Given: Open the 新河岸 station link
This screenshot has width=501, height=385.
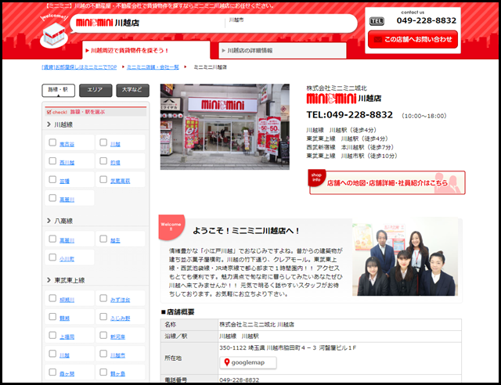Looking at the screenshot, I should click(118, 336).
